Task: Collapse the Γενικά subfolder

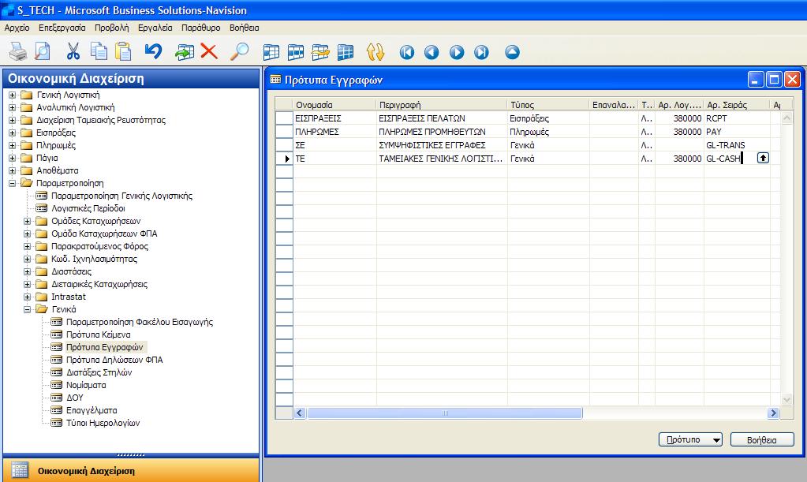Action: pos(28,309)
